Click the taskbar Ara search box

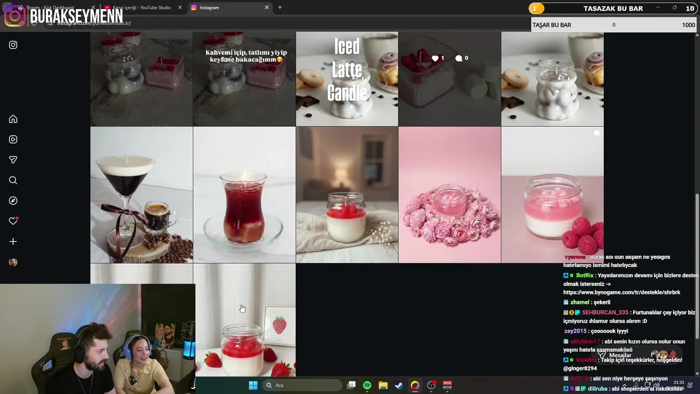coord(301,385)
